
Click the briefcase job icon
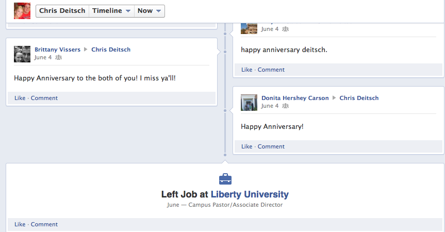point(225,179)
